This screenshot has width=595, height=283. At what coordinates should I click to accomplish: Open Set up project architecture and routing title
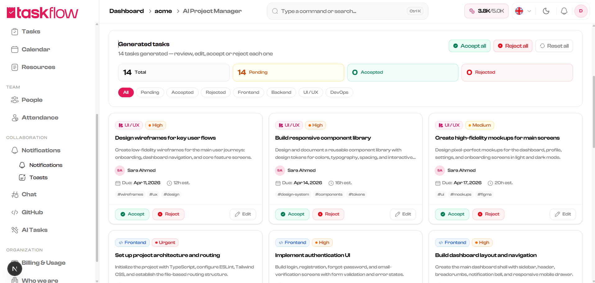tap(167, 255)
